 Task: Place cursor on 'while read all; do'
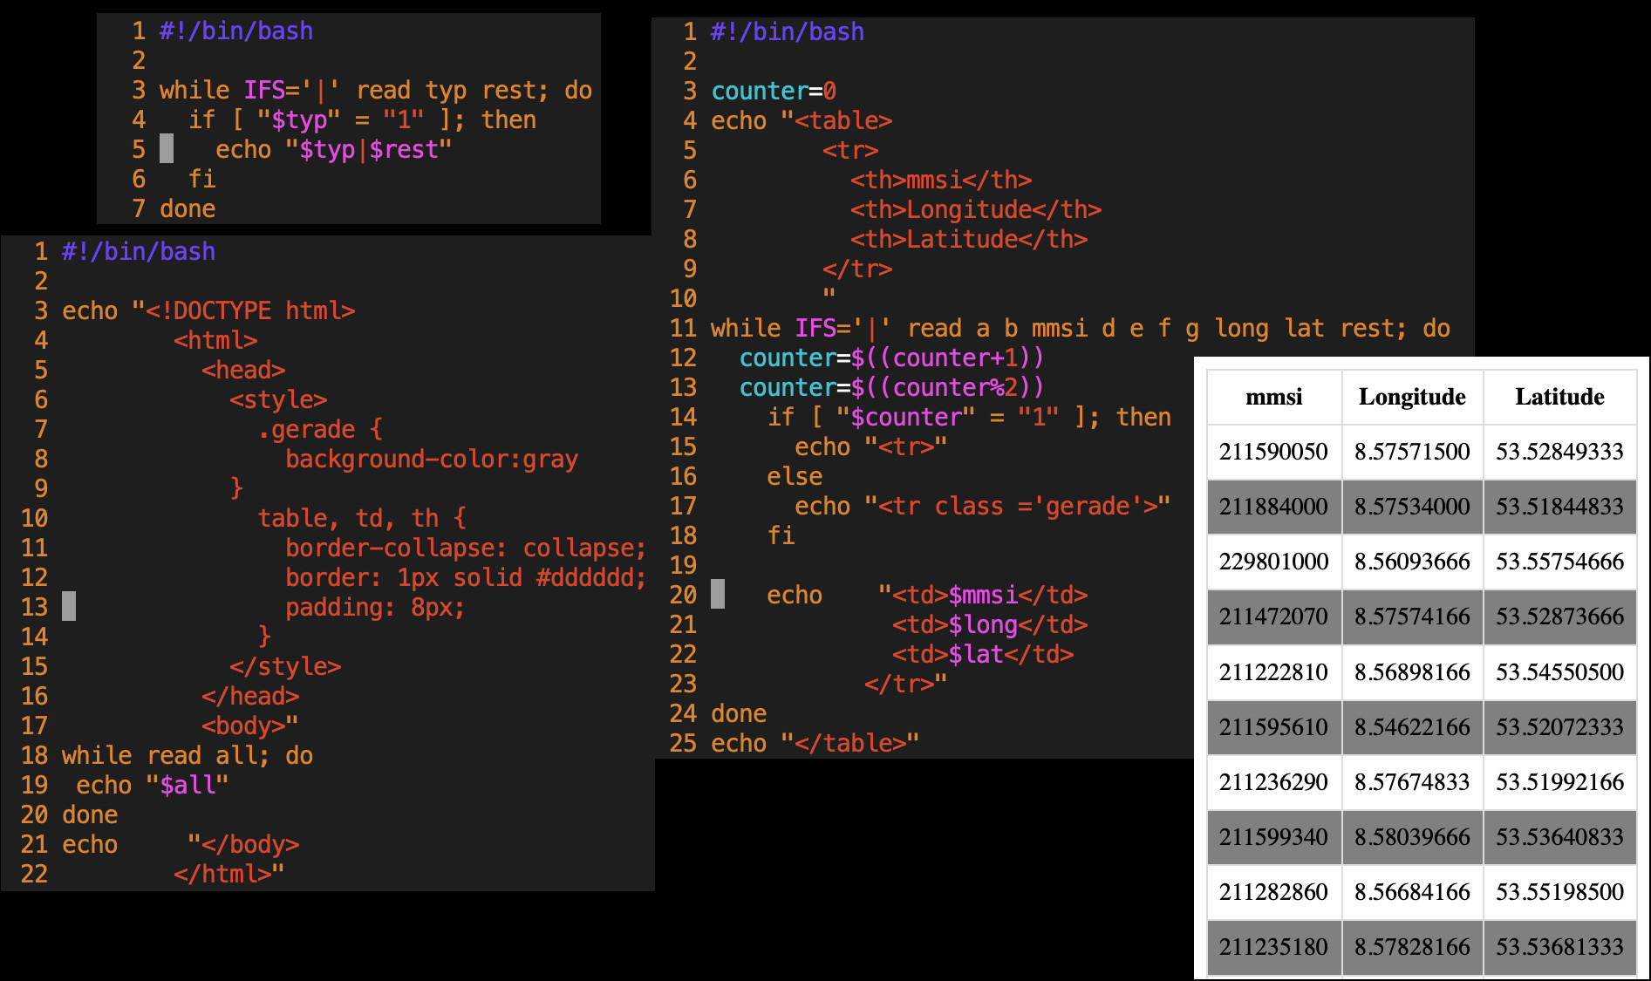click(x=187, y=756)
